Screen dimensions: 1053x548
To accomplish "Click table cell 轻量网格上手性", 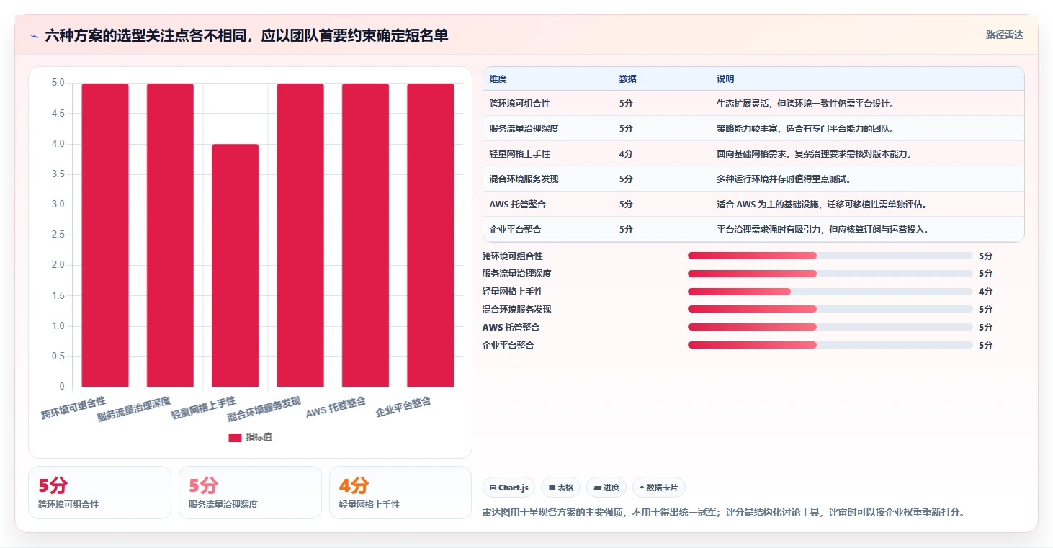I will [x=519, y=154].
